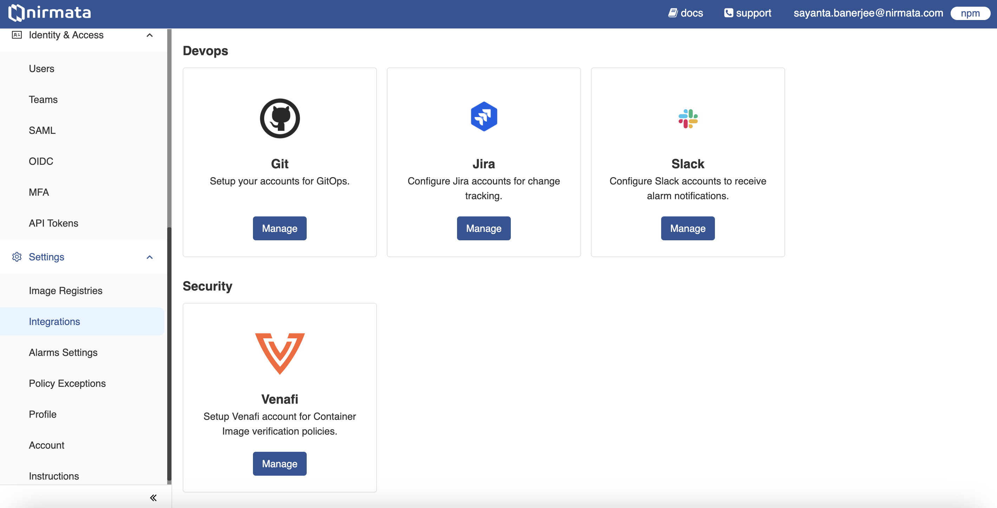
Task: Click the sayanta.banerjee@nirmata.com account
Action: (868, 13)
